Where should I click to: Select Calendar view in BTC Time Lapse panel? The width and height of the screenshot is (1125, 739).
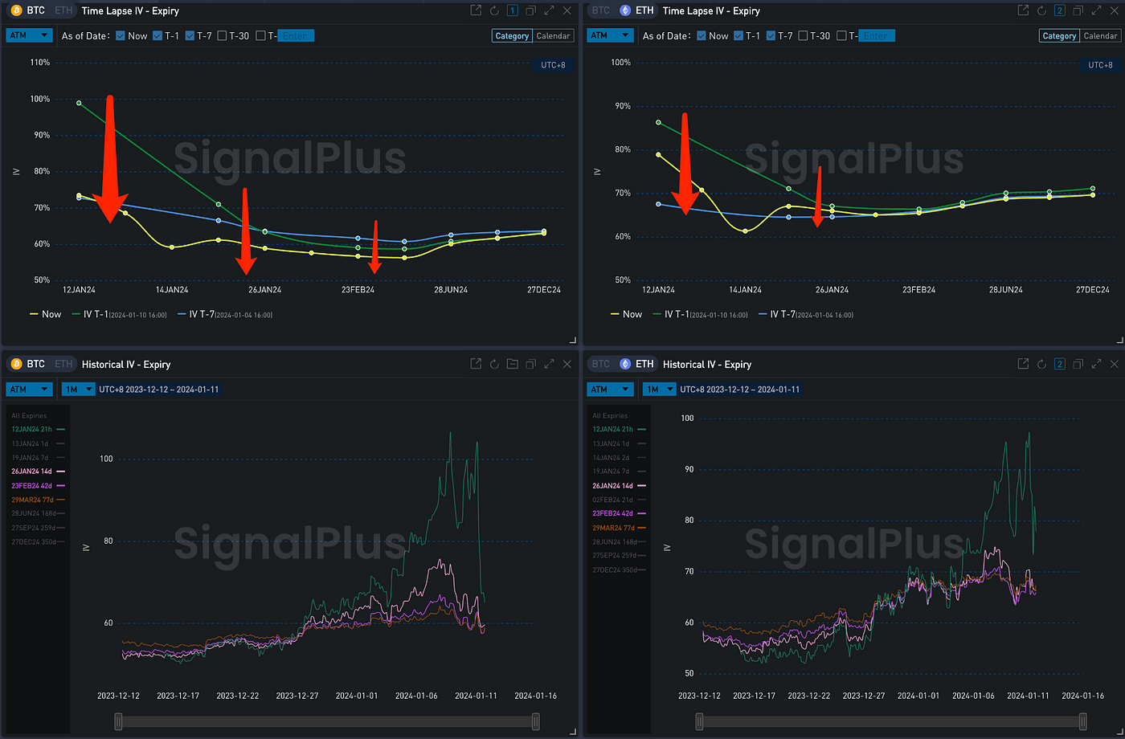click(x=553, y=35)
